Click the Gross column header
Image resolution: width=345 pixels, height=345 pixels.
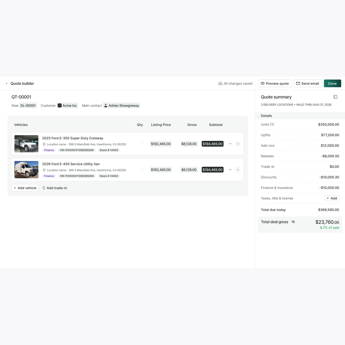(192, 125)
